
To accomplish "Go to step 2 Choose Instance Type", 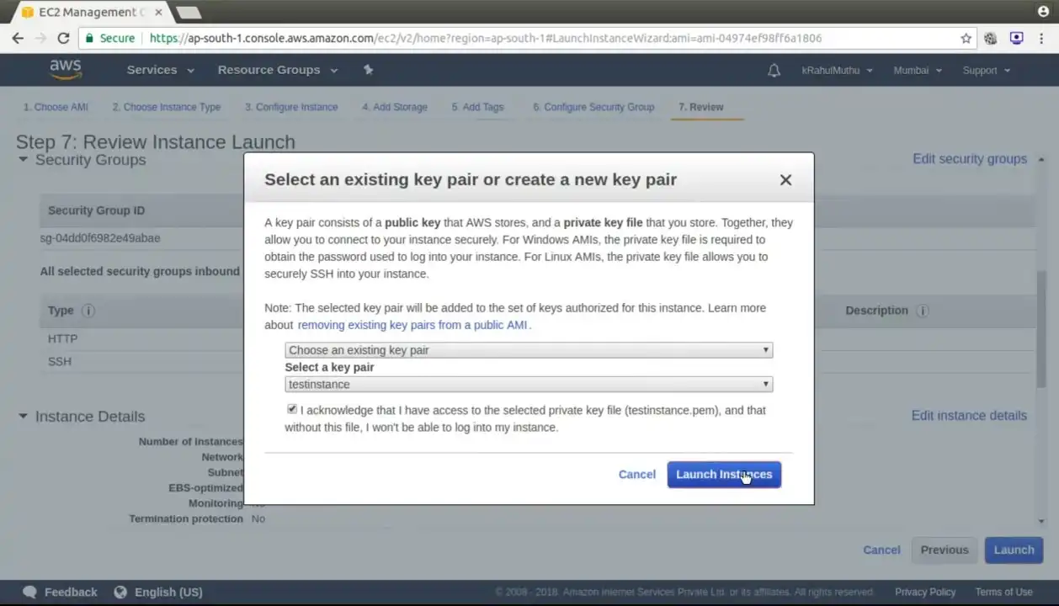I will [x=167, y=107].
